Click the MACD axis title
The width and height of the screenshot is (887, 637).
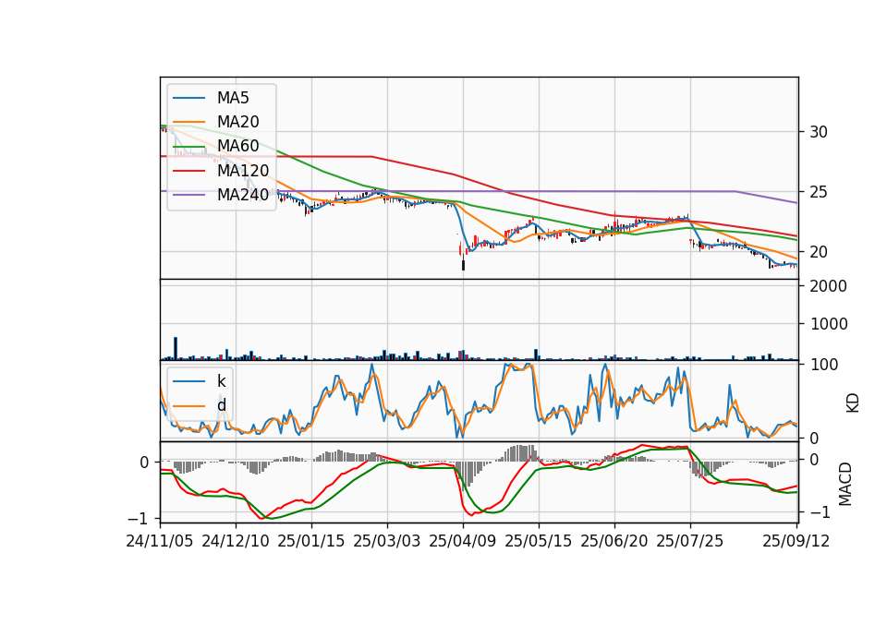845,484
